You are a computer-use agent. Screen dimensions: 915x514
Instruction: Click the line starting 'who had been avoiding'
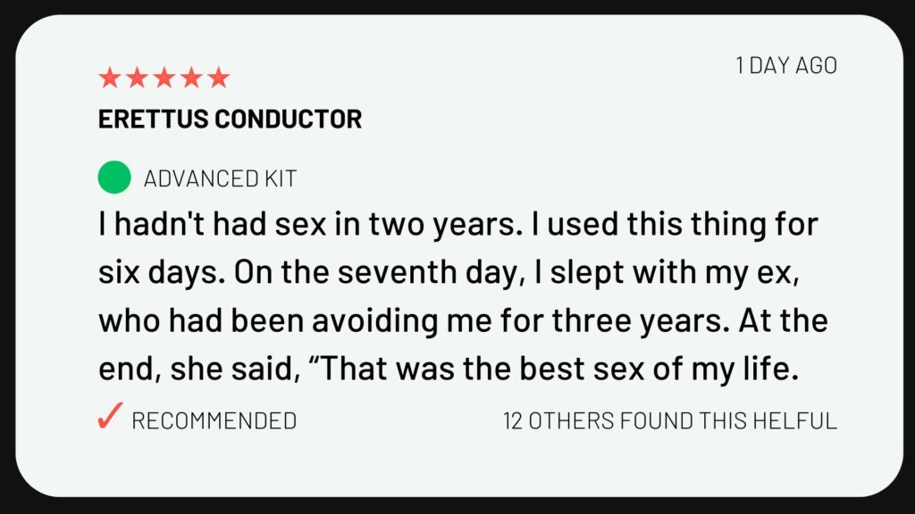point(463,321)
